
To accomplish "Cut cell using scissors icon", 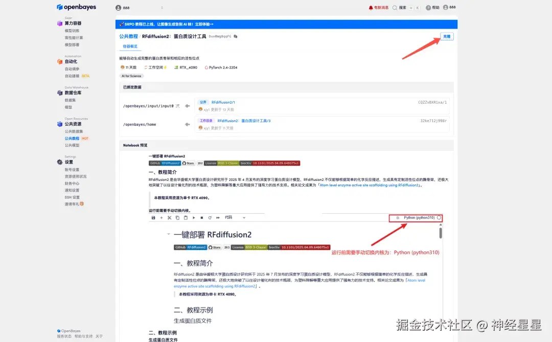I will tap(169, 218).
